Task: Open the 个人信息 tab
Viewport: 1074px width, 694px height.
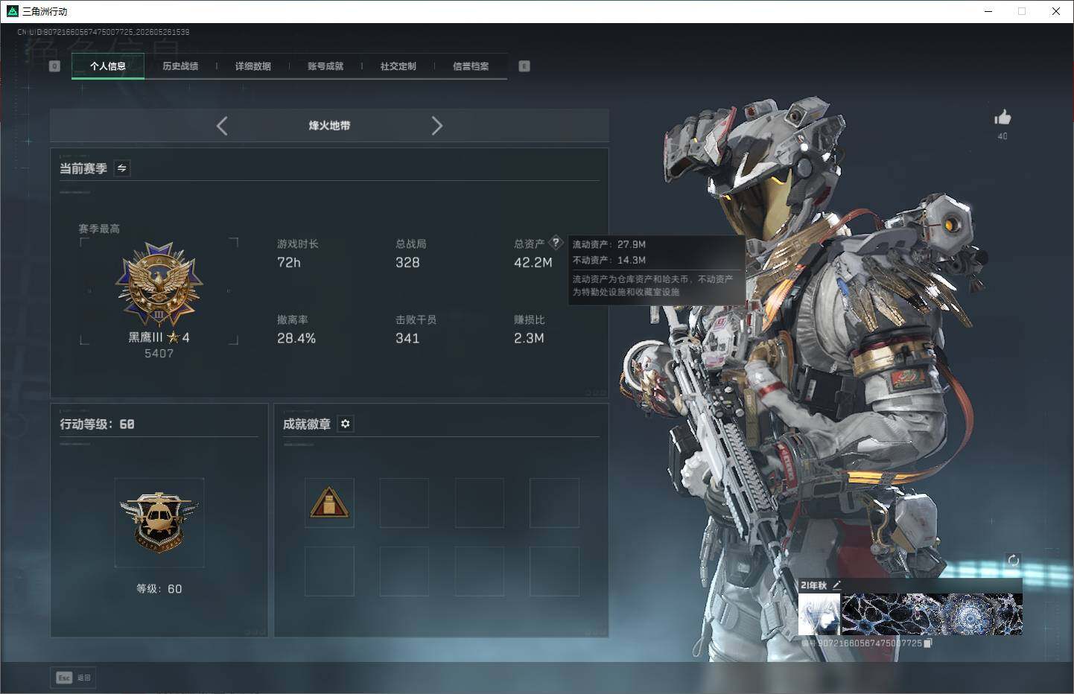Action: 108,66
